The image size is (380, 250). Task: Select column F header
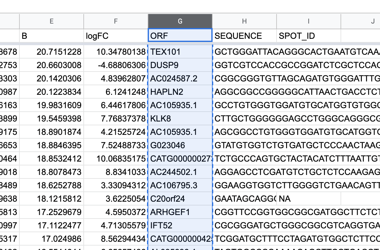click(x=116, y=21)
